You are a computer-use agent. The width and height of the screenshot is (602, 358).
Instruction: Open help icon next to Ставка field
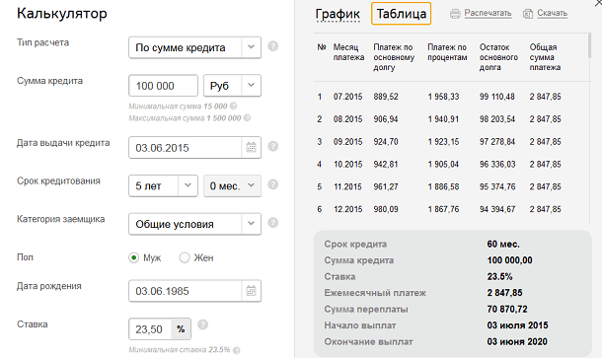tap(202, 325)
